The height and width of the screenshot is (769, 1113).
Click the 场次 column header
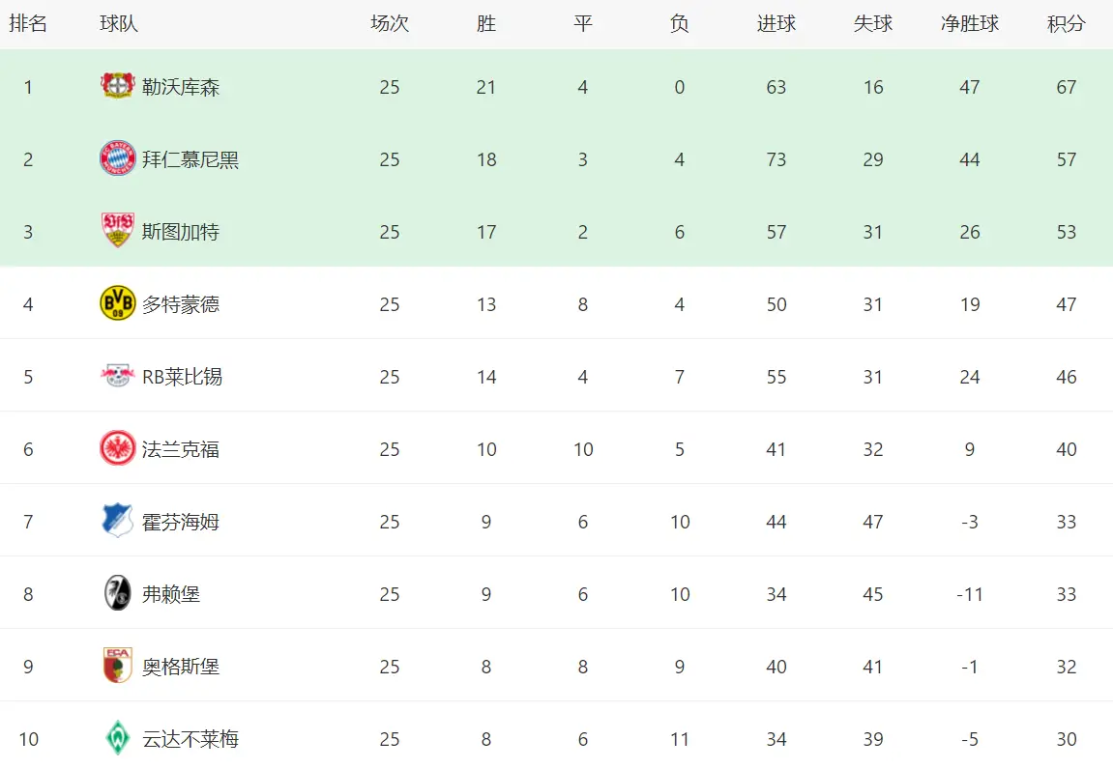tap(390, 23)
